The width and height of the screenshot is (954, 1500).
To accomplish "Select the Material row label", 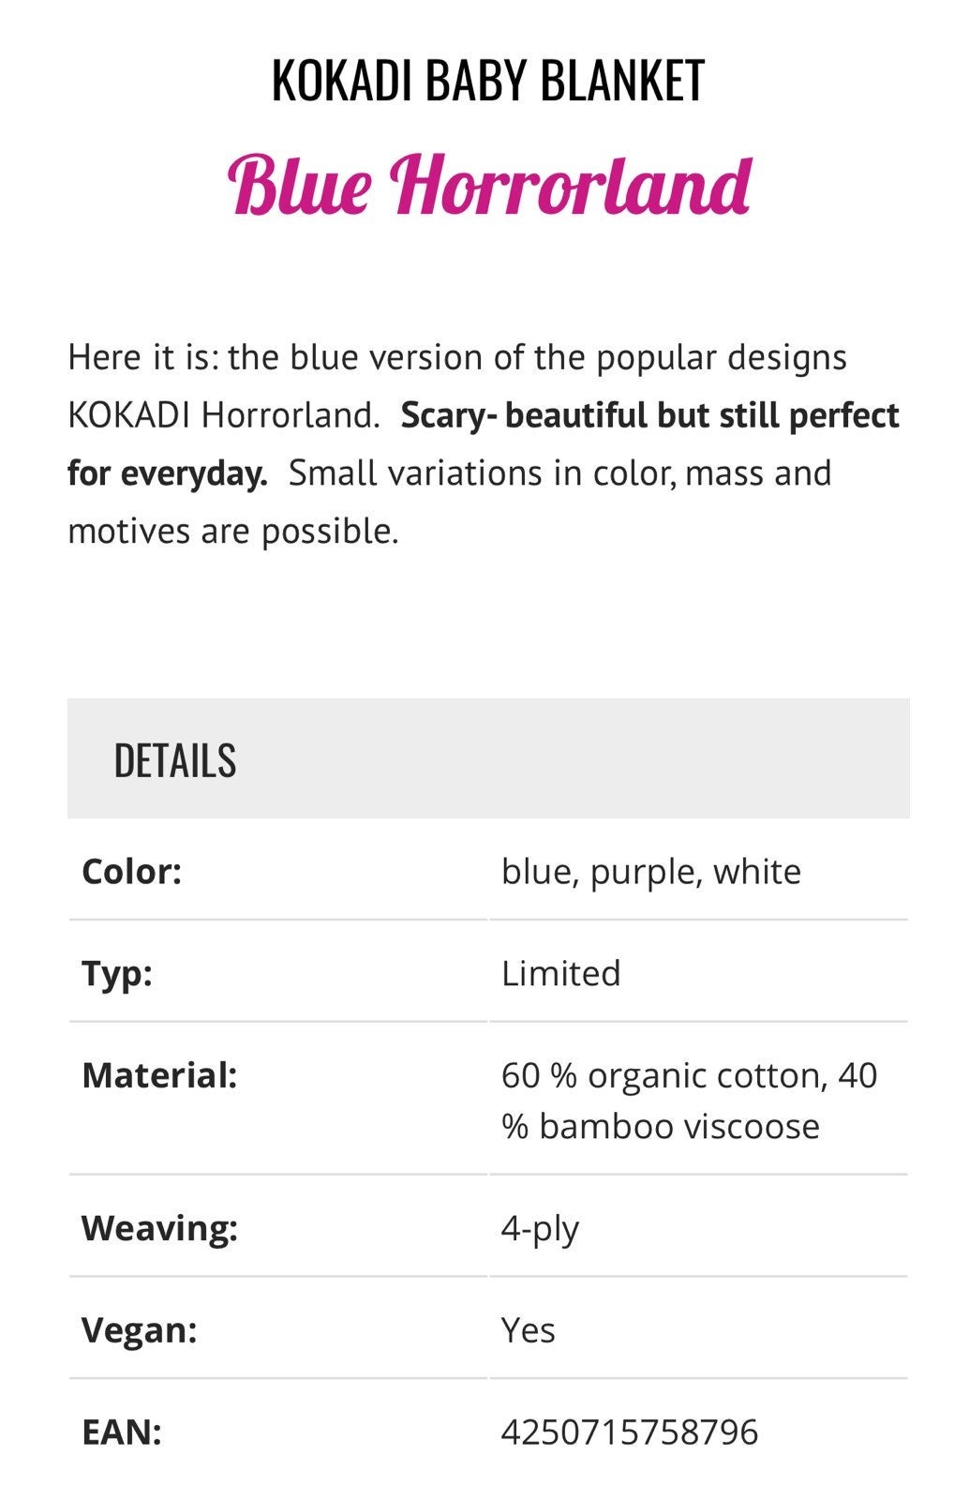I will tap(159, 1075).
